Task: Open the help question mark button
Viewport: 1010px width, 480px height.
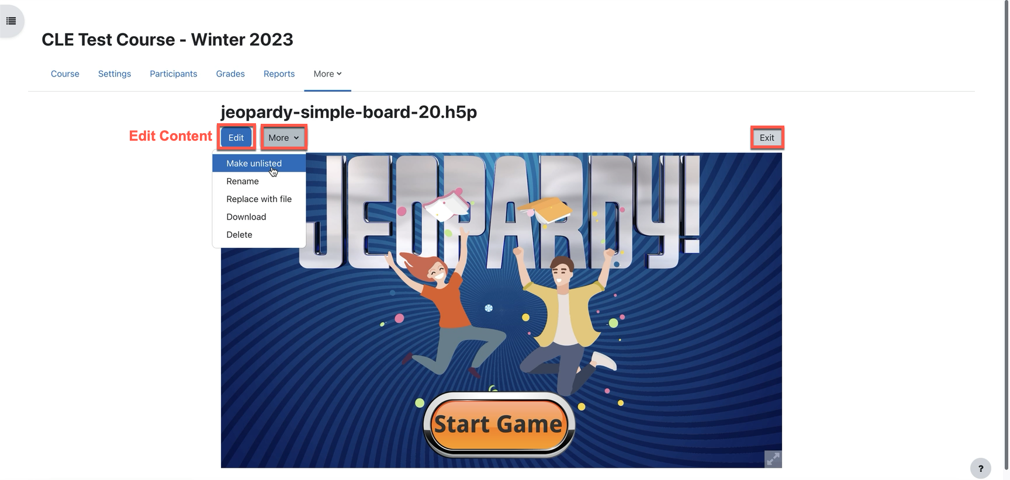Action: click(x=980, y=468)
